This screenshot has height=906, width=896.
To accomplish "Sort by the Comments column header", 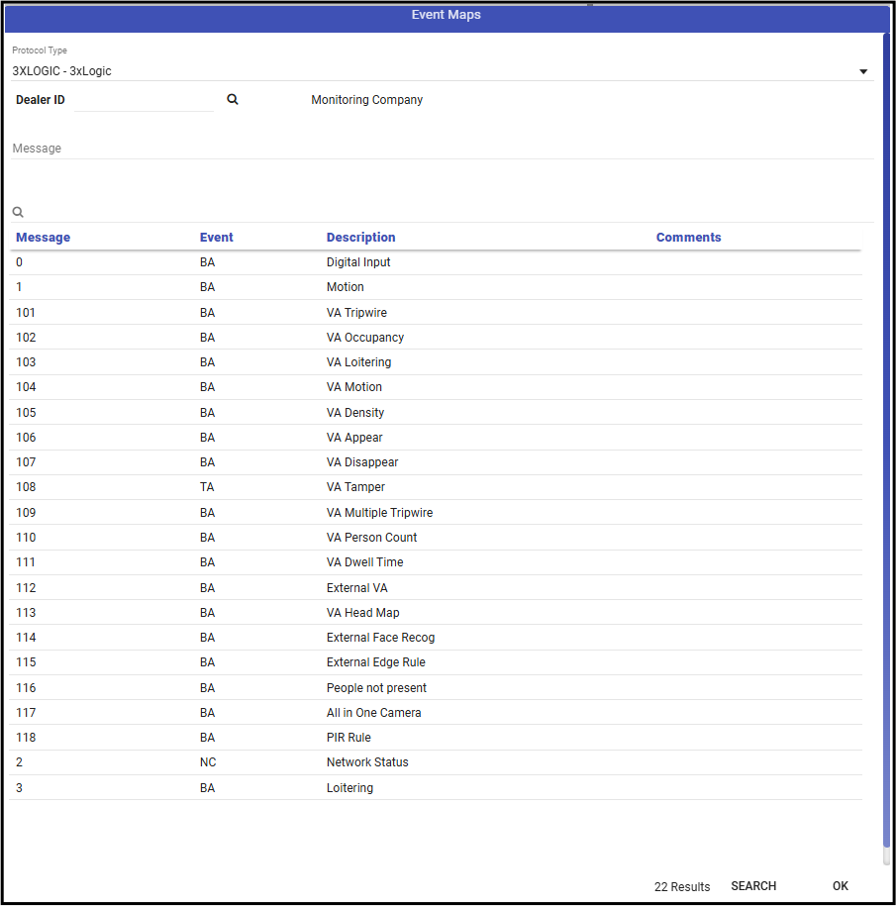I will coord(688,238).
